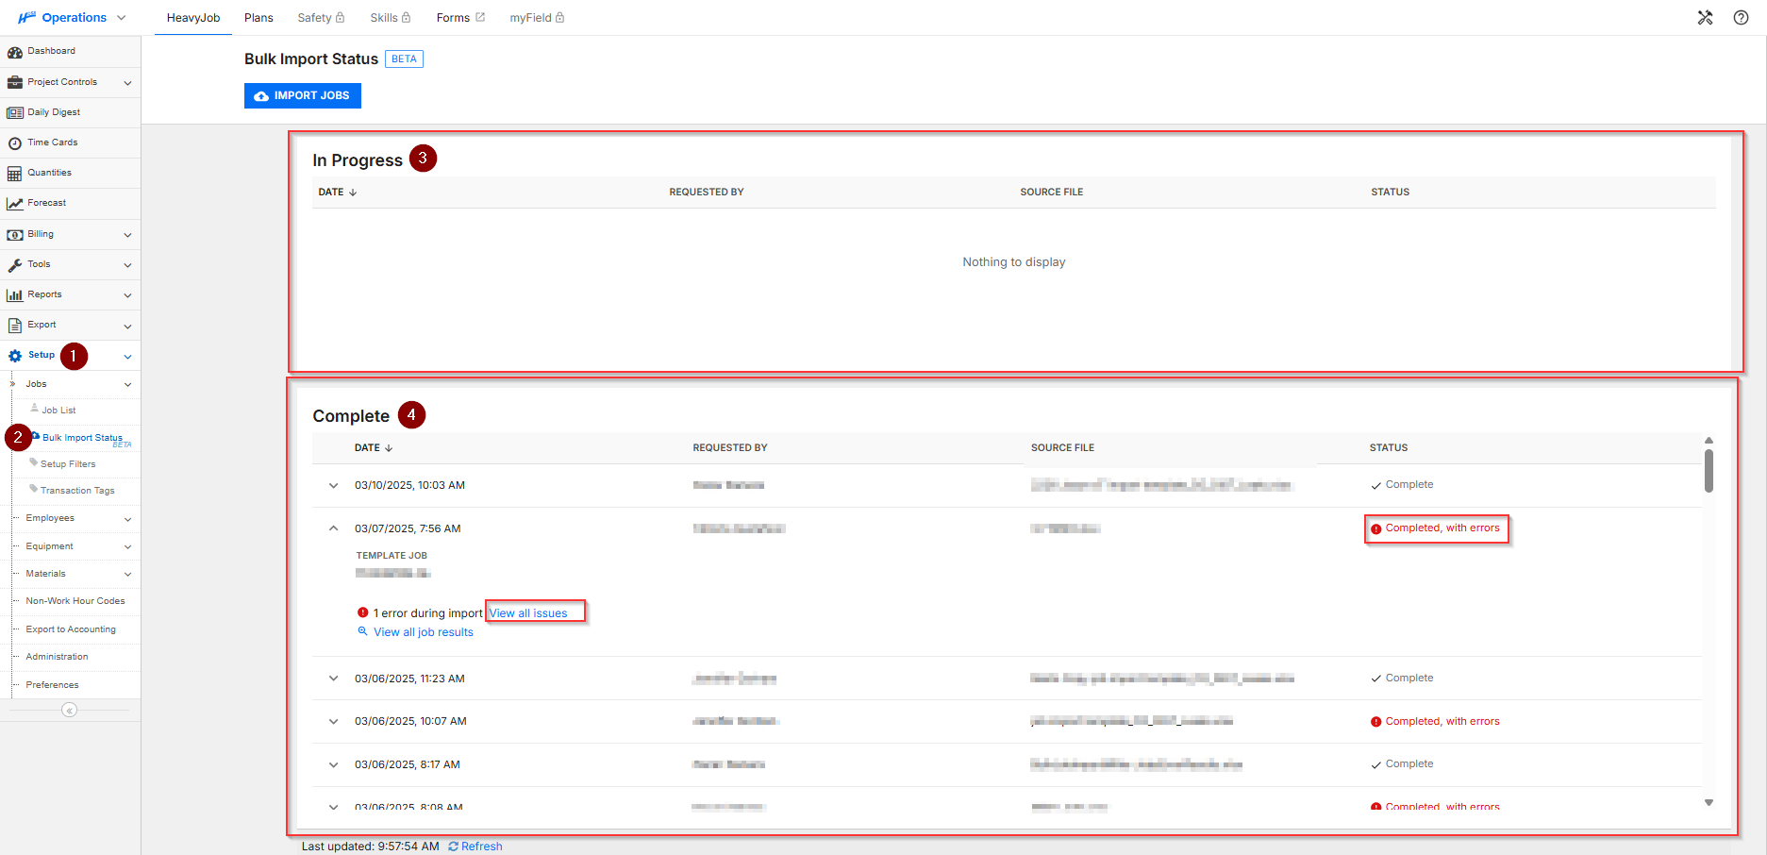The image size is (1767, 855).
Task: Expand the Export menu chevron
Action: [x=127, y=327]
